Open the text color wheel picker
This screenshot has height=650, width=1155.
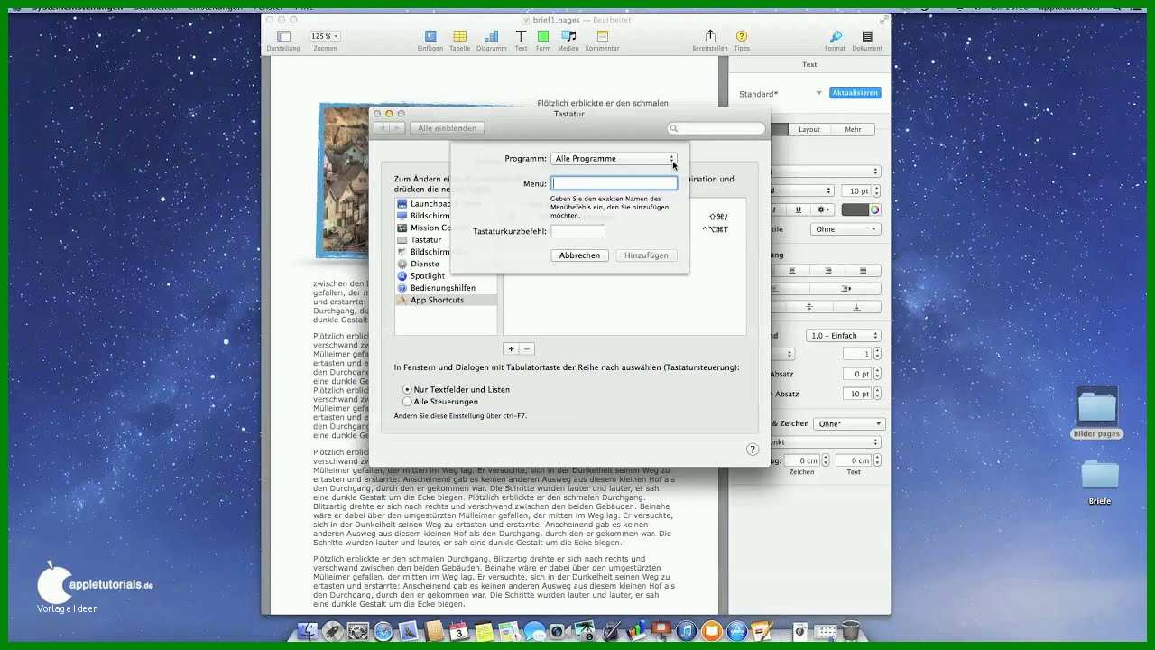click(x=874, y=209)
